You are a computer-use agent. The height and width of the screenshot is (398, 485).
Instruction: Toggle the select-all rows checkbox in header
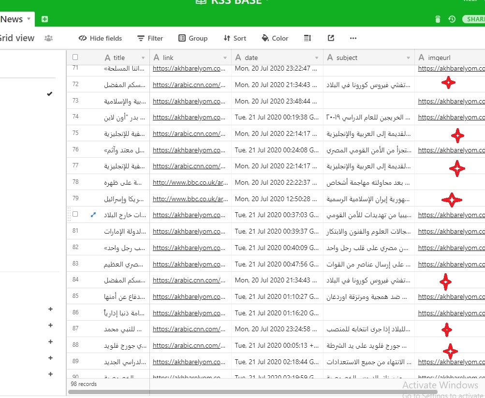click(x=75, y=57)
